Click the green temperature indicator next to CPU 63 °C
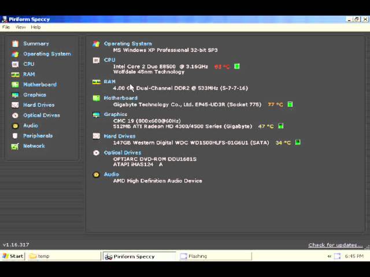This screenshot has width=370, height=277. click(237, 66)
